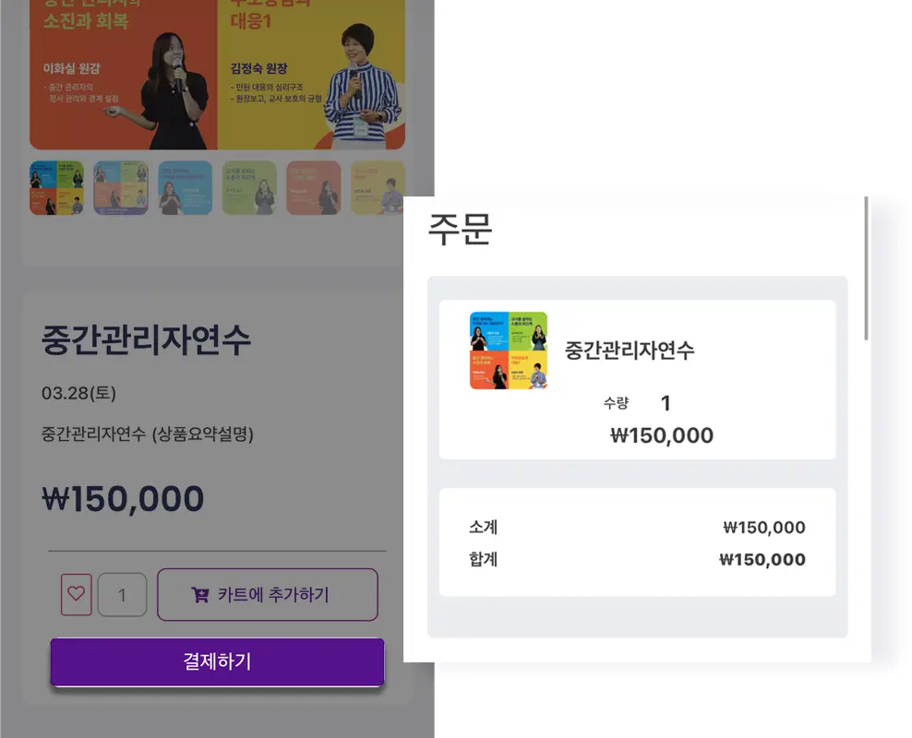Viewport: 912px width, 738px height.
Task: Click the heart wishlist icon
Action: point(76,595)
